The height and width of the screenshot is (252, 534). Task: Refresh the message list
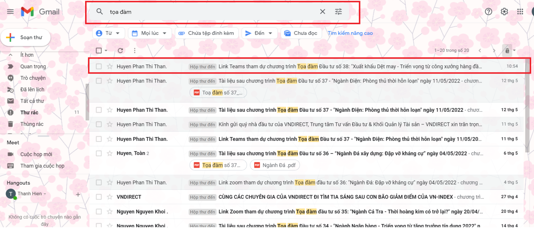coord(120,50)
